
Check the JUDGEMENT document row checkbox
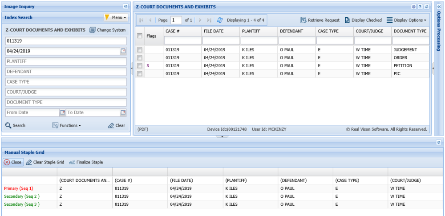pos(140,50)
